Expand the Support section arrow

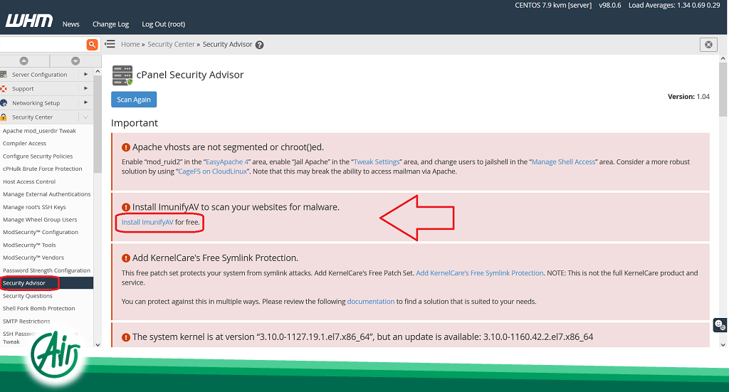(x=85, y=88)
